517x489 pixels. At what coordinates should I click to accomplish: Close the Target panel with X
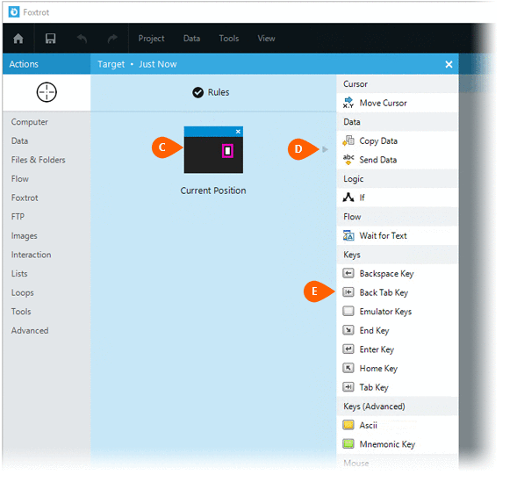(449, 64)
